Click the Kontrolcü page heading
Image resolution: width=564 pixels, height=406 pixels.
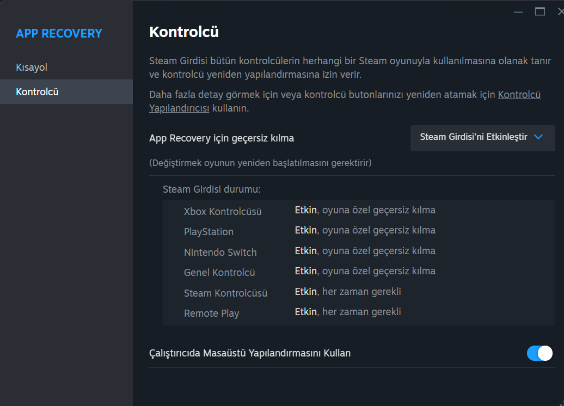[184, 32]
